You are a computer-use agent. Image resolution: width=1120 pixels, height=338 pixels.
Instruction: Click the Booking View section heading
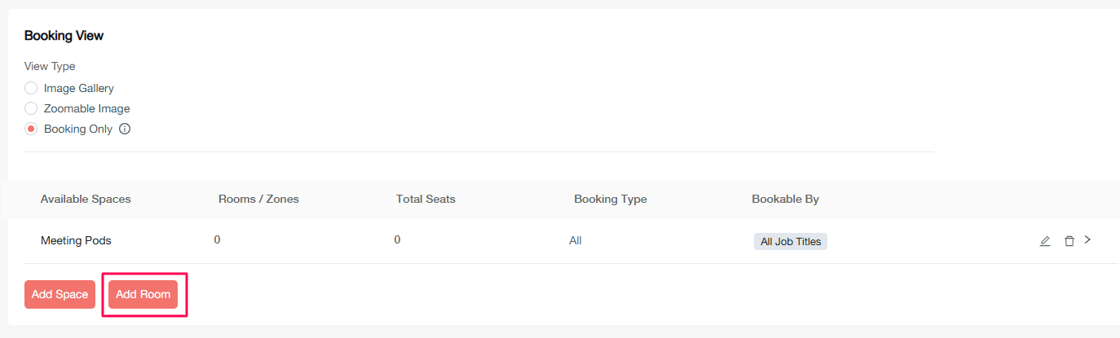[x=64, y=36]
